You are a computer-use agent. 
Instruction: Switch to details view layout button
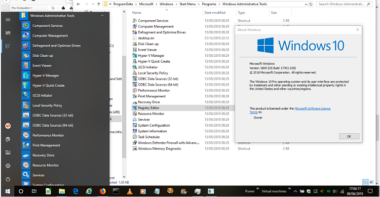[365, 182]
